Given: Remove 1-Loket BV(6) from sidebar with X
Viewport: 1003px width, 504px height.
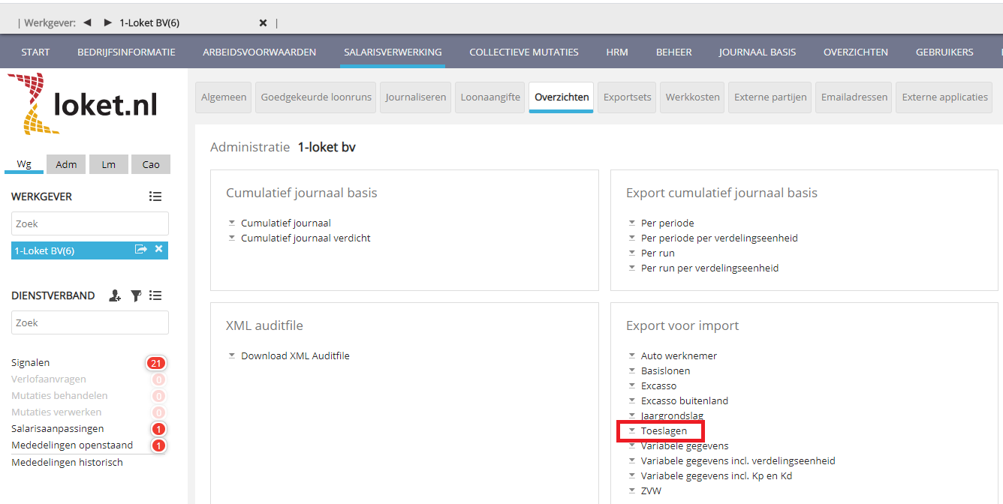Looking at the screenshot, I should click(158, 250).
